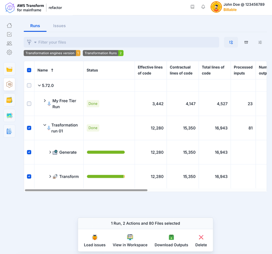Click the Transformation engines version tag

pyautogui.click(x=52, y=53)
